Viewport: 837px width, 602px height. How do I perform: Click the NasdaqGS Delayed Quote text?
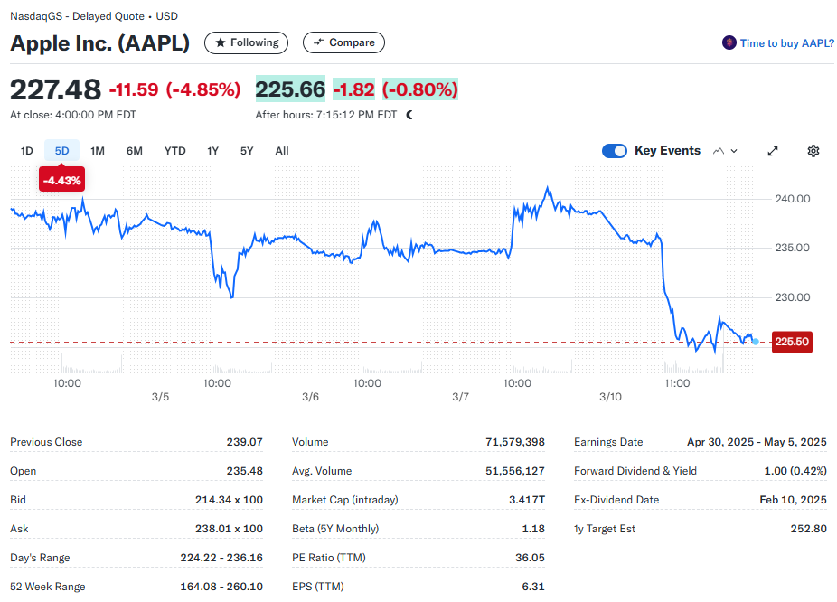pos(94,16)
